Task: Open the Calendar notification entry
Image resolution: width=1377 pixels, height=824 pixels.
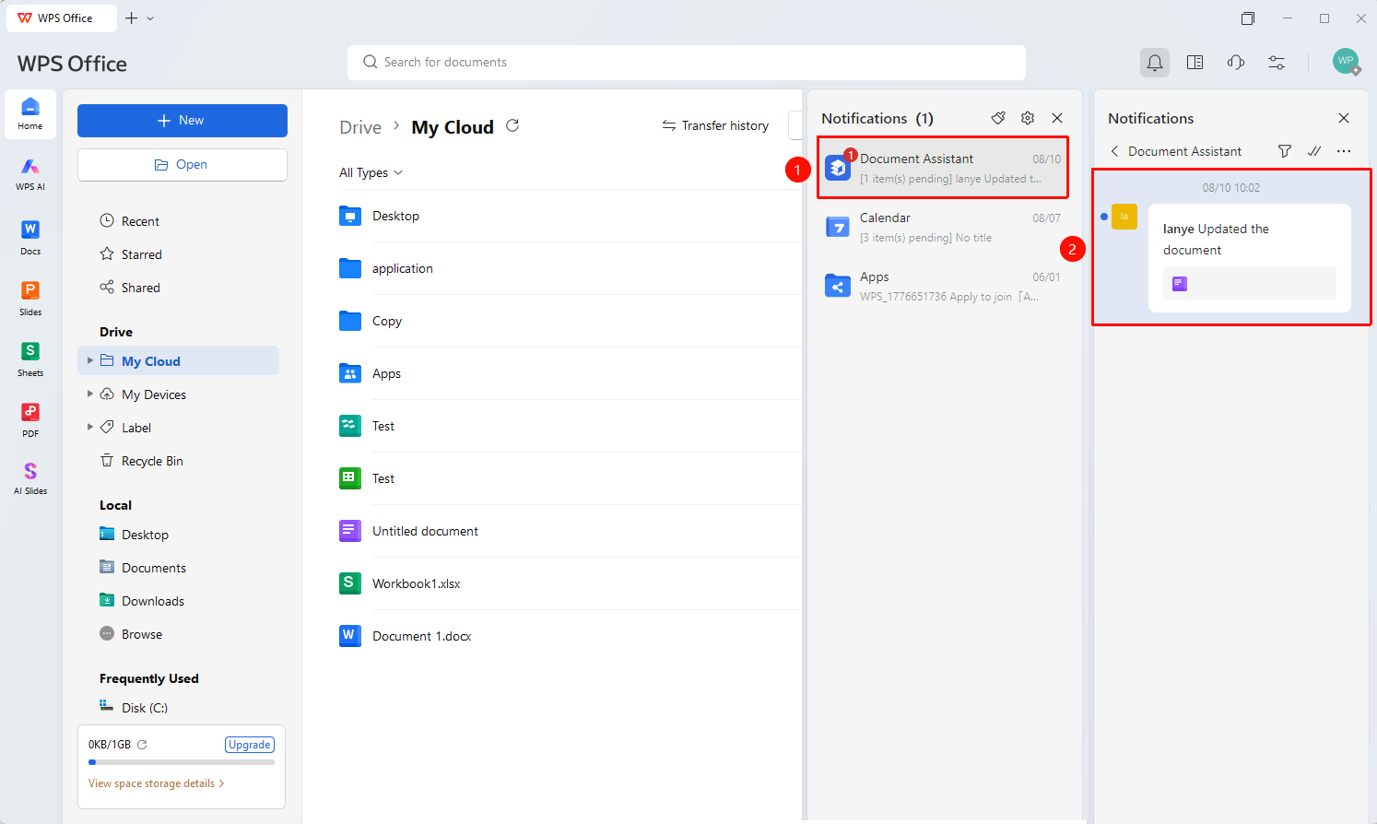Action: click(x=943, y=227)
